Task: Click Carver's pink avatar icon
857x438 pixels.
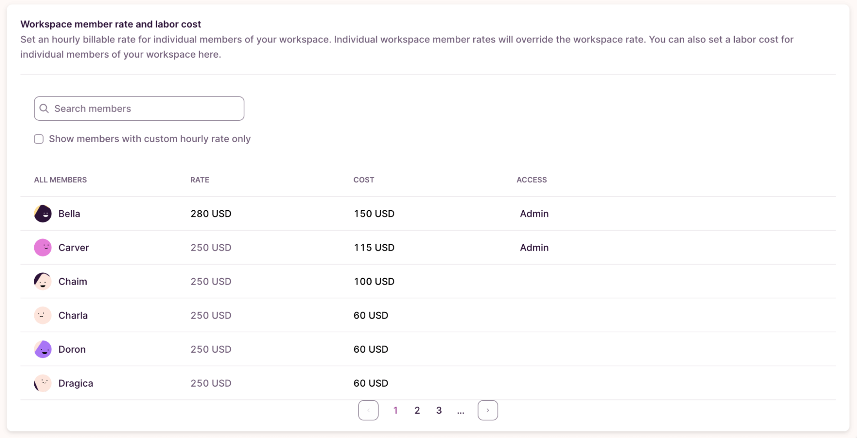Action: coord(43,247)
